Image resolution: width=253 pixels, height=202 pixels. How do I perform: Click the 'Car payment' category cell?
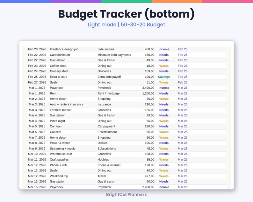point(106,126)
